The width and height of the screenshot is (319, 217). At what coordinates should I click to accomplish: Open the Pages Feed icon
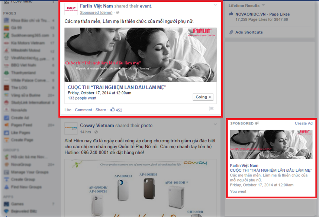pyautogui.click(x=7, y=125)
